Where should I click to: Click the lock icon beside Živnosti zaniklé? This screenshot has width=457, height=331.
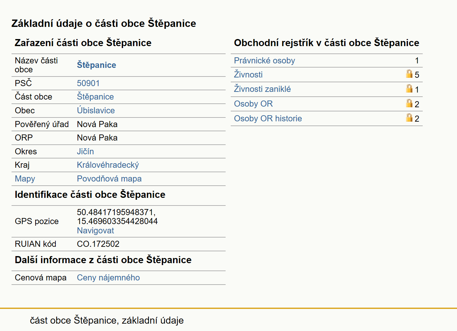pyautogui.click(x=409, y=89)
